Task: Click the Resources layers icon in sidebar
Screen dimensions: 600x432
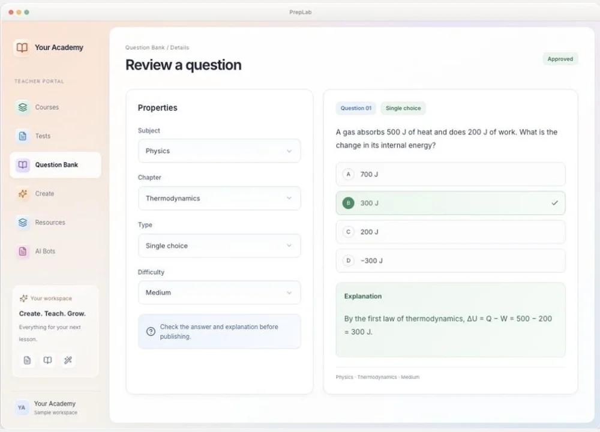Action: coord(23,223)
